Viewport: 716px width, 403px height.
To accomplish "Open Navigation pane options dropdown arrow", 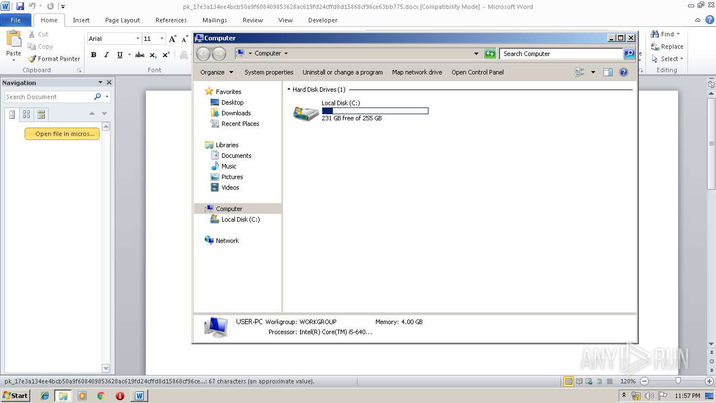I will tap(100, 82).
